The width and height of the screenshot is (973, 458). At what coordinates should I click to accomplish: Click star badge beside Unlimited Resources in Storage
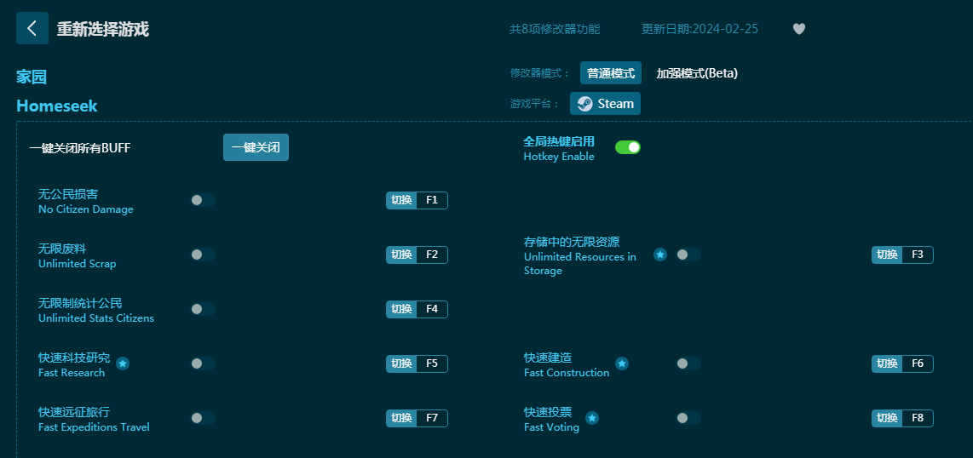(x=660, y=255)
